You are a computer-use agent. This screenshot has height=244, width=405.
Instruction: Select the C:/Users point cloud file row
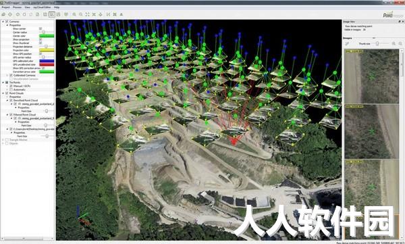click(x=34, y=129)
